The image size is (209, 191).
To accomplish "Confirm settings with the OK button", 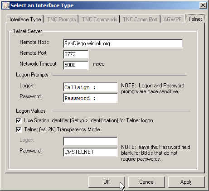I will tap(107, 182).
